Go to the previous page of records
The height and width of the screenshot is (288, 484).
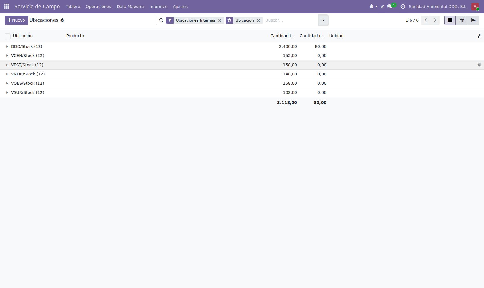tap(426, 20)
